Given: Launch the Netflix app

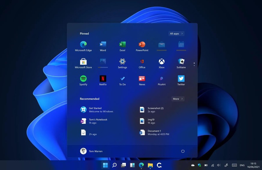Looking at the screenshot, I should coord(103,81).
